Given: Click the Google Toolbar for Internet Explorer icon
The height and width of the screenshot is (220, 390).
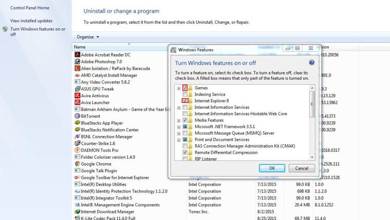Looking at the screenshot, I should coord(77,177).
